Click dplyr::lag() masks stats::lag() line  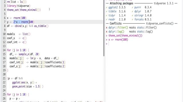[129, 31]
